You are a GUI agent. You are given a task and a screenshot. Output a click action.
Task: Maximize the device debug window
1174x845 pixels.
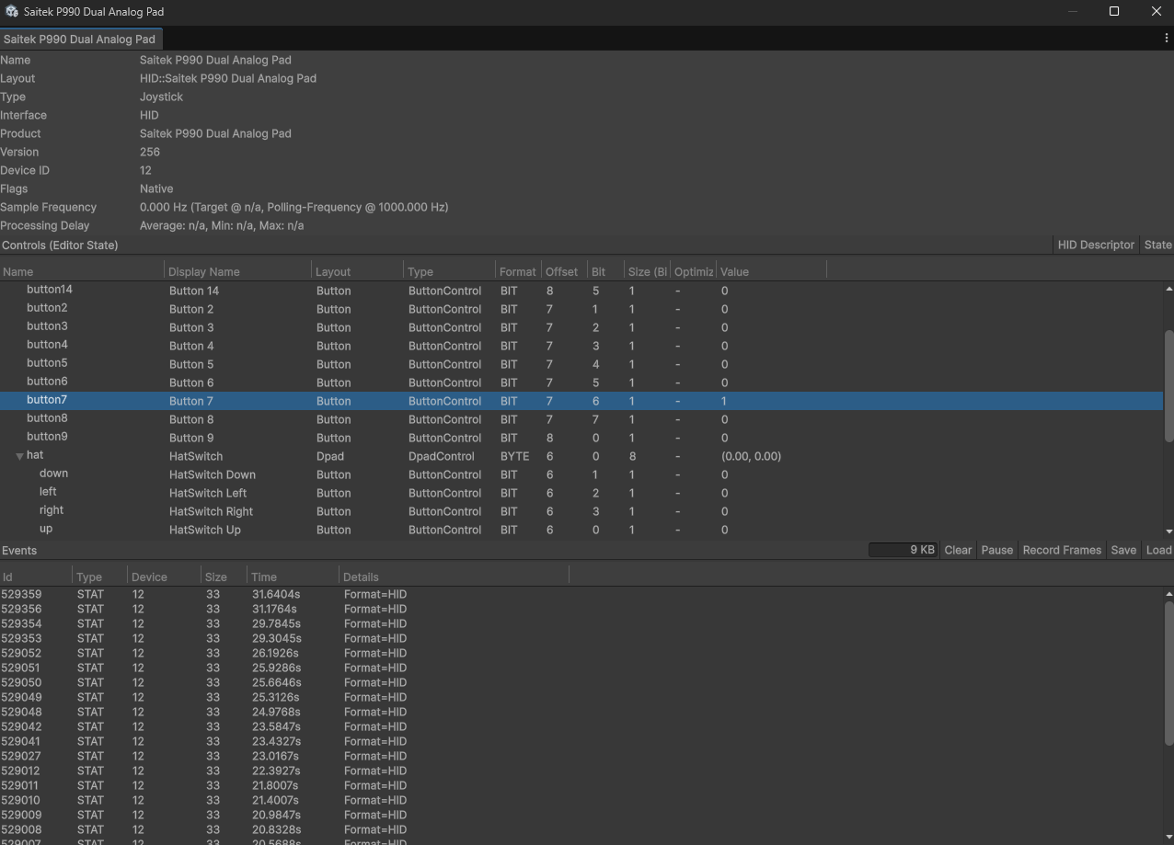pos(1113,11)
